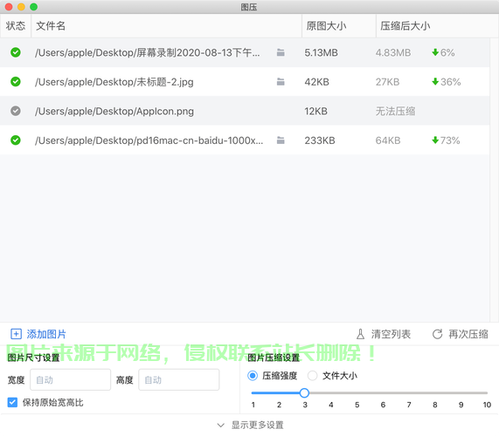499x436 pixels.
Task: Click original size value 42KB
Action: point(316,82)
